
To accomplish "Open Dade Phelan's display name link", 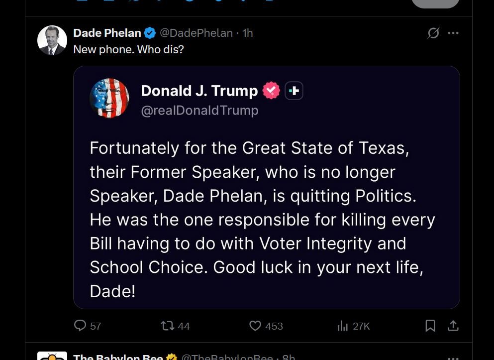I will point(107,33).
